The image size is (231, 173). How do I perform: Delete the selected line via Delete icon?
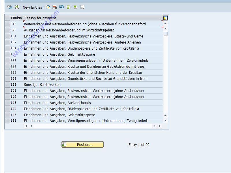(55, 7)
